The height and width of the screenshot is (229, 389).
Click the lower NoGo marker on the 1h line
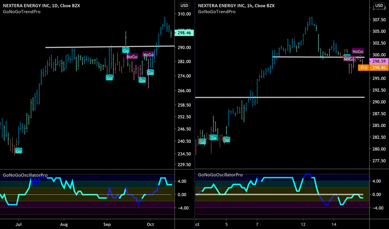coord(349,59)
